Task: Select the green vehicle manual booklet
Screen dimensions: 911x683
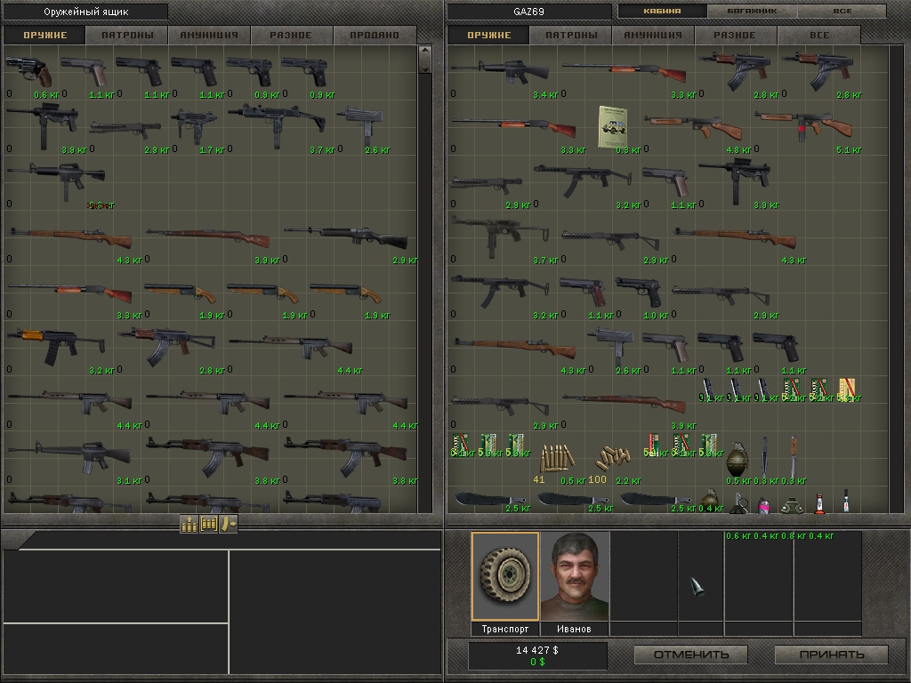Action: [x=614, y=127]
